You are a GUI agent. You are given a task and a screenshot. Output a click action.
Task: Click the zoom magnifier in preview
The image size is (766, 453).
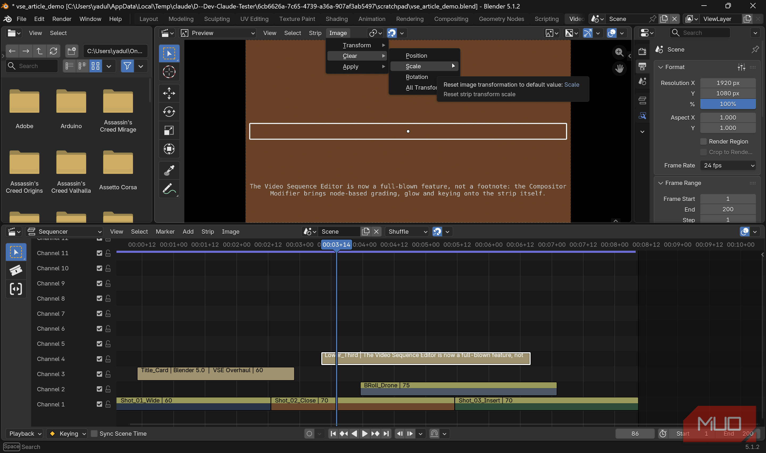click(619, 52)
